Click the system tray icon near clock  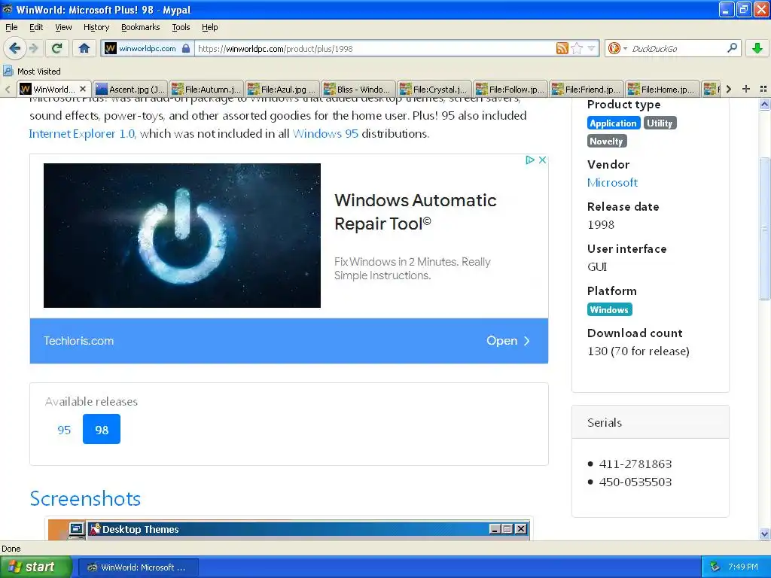(715, 567)
